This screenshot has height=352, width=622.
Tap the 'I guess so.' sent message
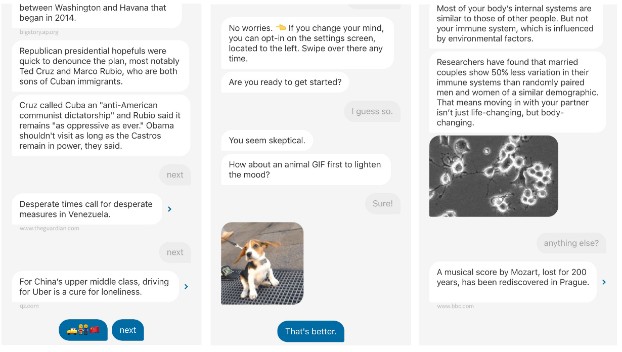[372, 111]
